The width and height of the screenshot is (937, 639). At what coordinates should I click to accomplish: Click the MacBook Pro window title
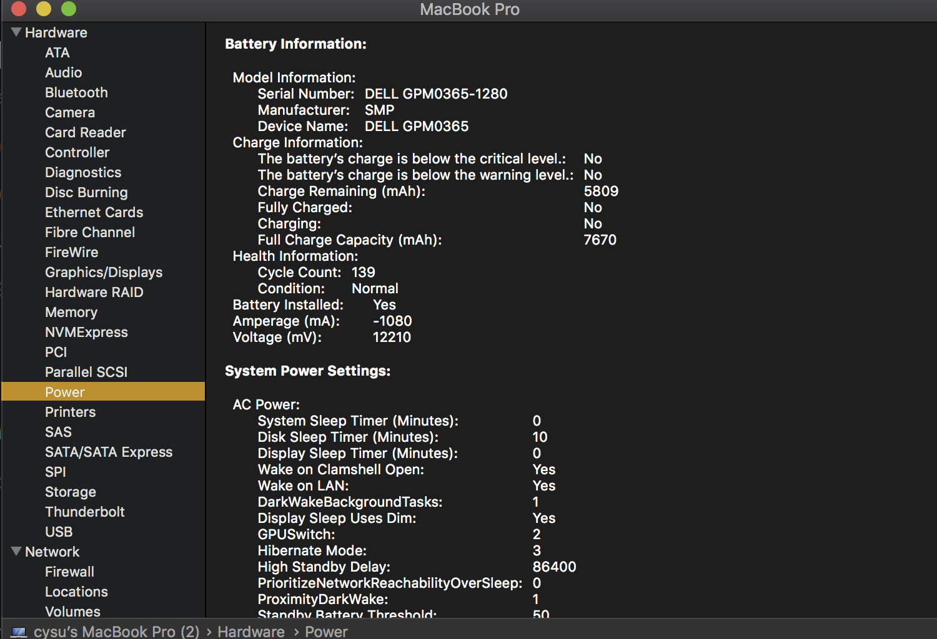pyautogui.click(x=470, y=9)
